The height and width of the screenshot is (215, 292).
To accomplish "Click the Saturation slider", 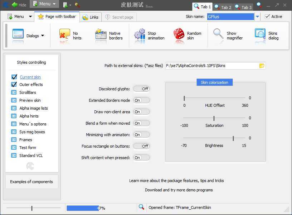I will click(x=214, y=118).
